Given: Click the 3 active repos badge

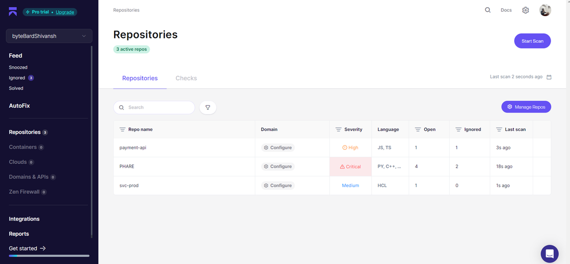Looking at the screenshot, I should (131, 49).
